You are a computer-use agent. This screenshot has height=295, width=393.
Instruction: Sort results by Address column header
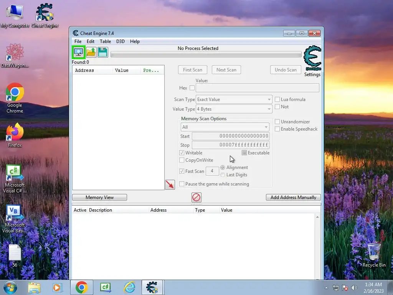(x=92, y=71)
